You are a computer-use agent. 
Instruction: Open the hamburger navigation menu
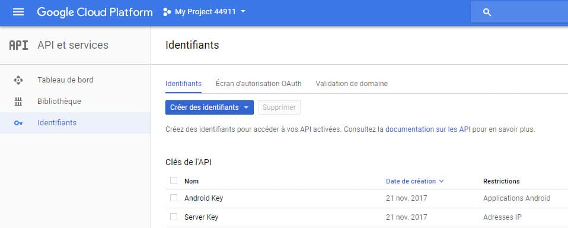(x=18, y=12)
